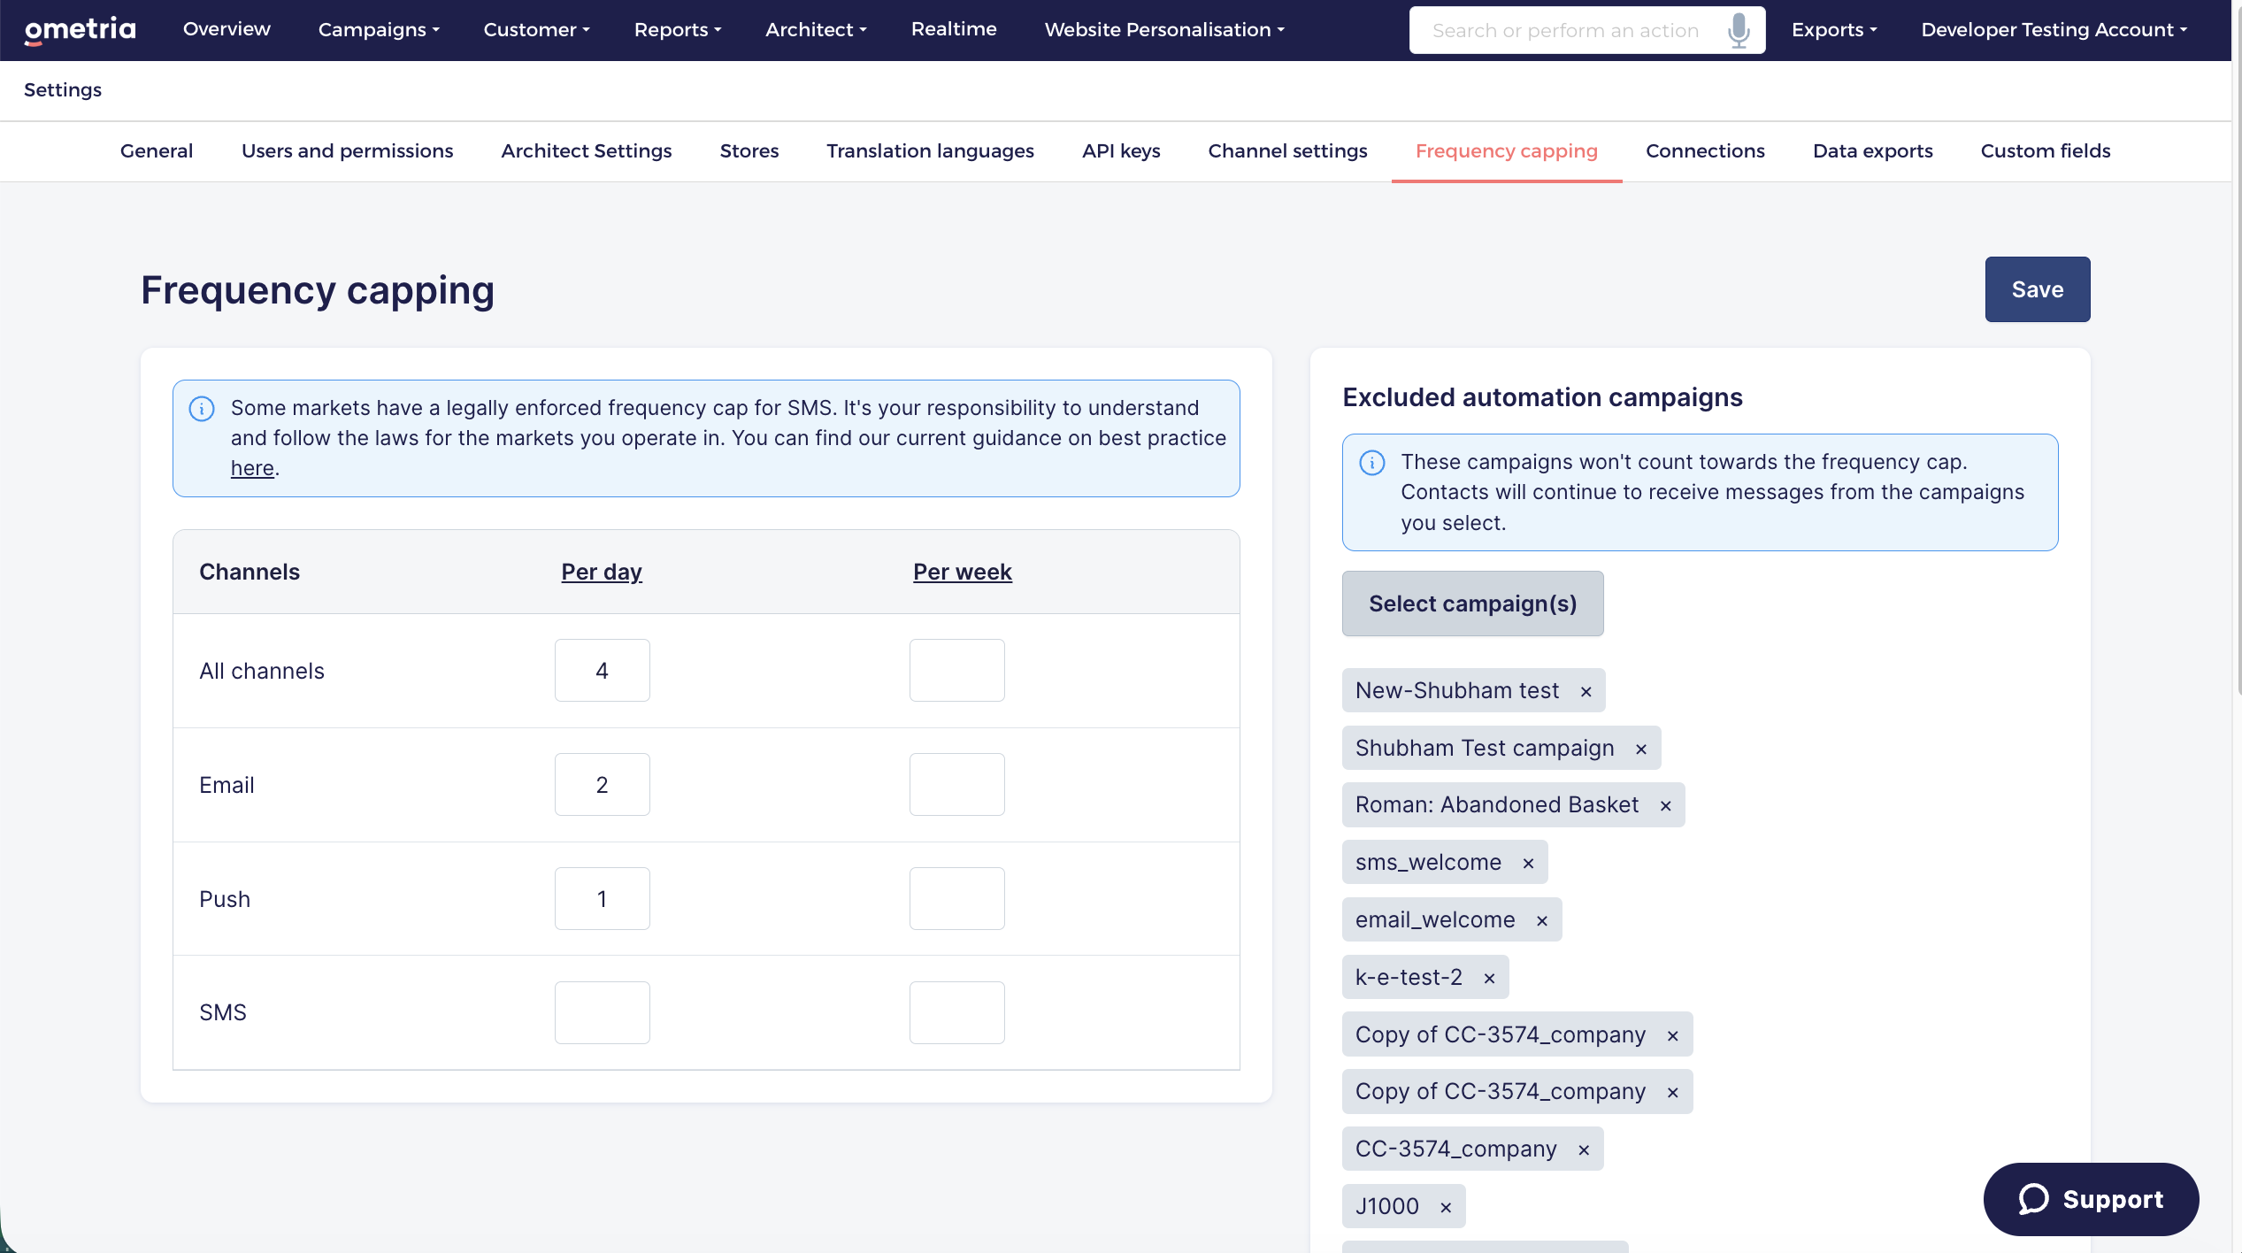Remove the sms_welcome tag

coord(1528,863)
